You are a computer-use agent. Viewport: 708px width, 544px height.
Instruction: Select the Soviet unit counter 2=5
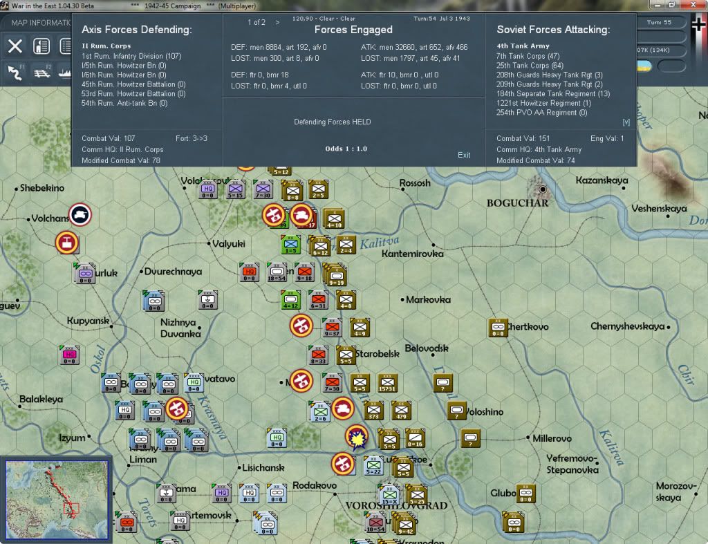[318, 189]
